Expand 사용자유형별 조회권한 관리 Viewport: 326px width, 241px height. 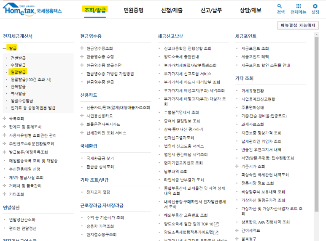click(4, 135)
